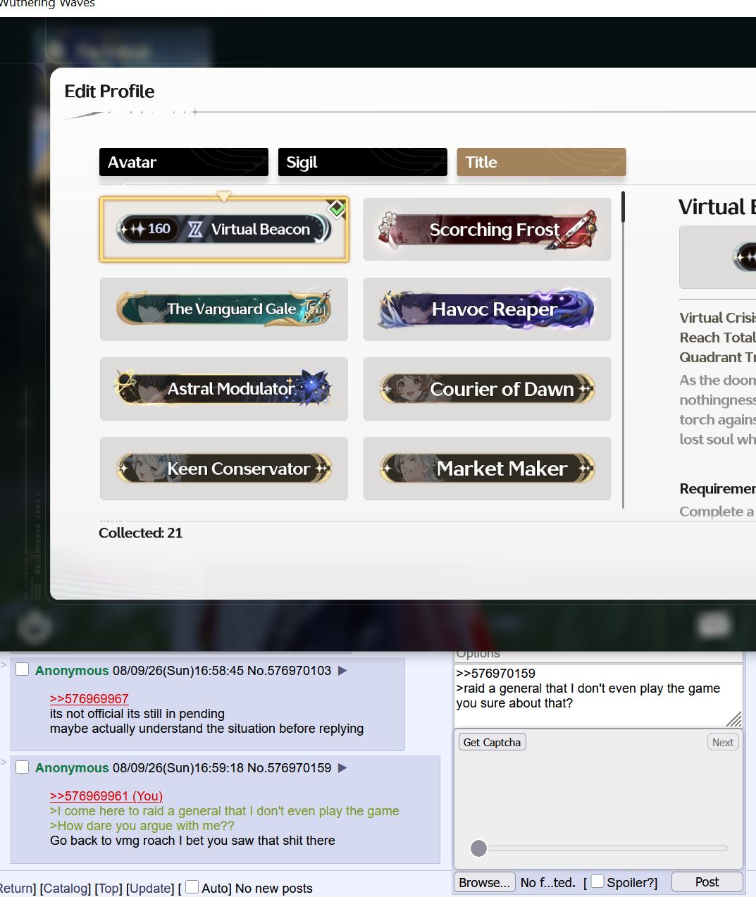756x897 pixels.
Task: Enable the Spoiler checkbox
Action: coord(597,881)
